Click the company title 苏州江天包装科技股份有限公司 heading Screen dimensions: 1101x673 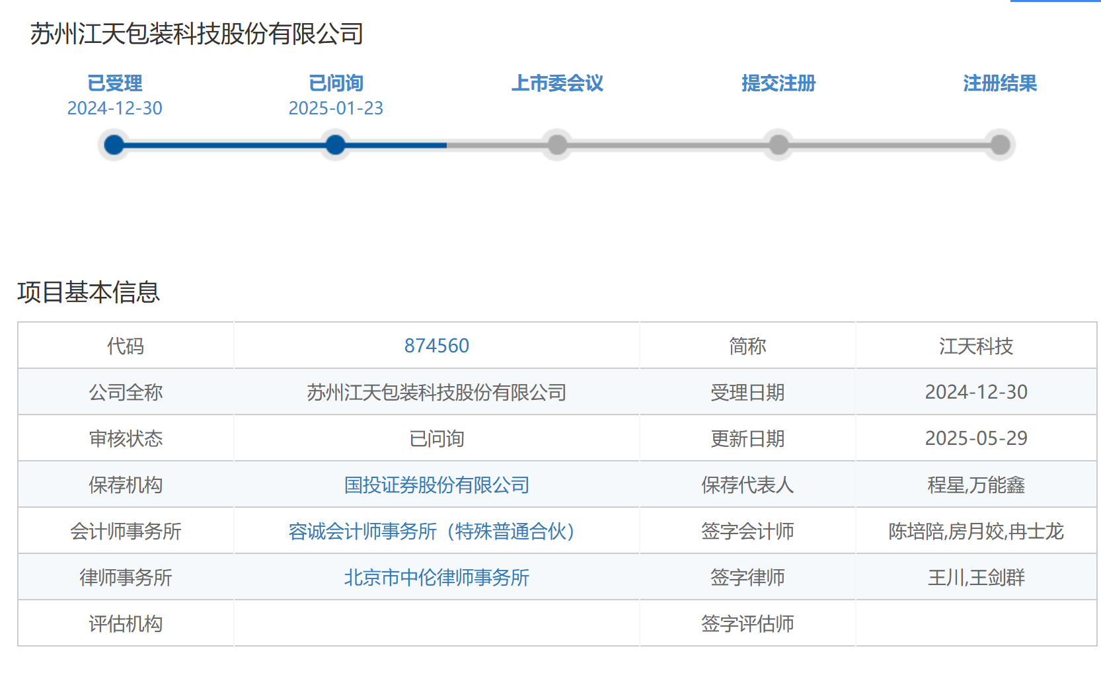[197, 34]
